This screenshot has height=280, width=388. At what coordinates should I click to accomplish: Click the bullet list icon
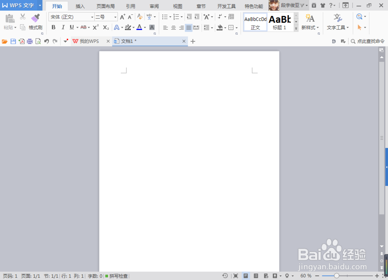pos(165,17)
